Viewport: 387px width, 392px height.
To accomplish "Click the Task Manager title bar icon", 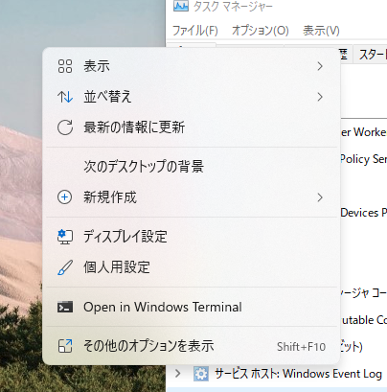I will (181, 6).
